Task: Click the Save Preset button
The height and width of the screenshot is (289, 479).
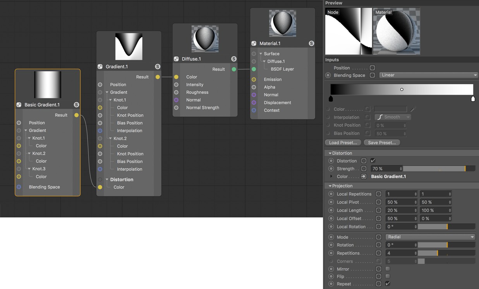Action: pyautogui.click(x=381, y=142)
